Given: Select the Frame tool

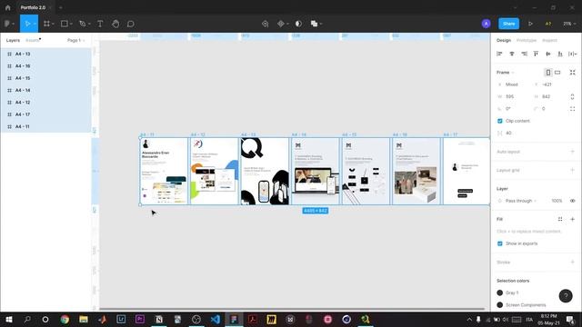Looking at the screenshot, I should [x=46, y=24].
